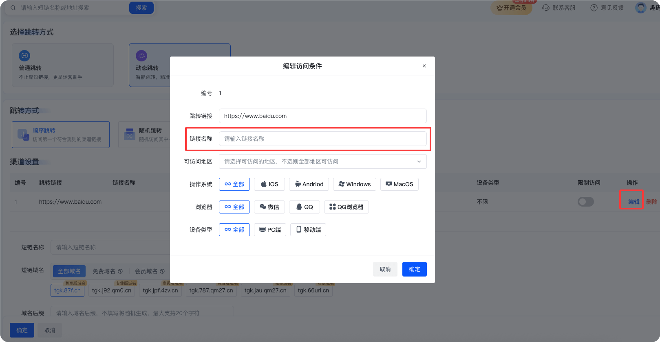Image resolution: width=660 pixels, height=342 pixels.
Task: Toggle the 限制访问 switch for row 1
Action: [586, 202]
